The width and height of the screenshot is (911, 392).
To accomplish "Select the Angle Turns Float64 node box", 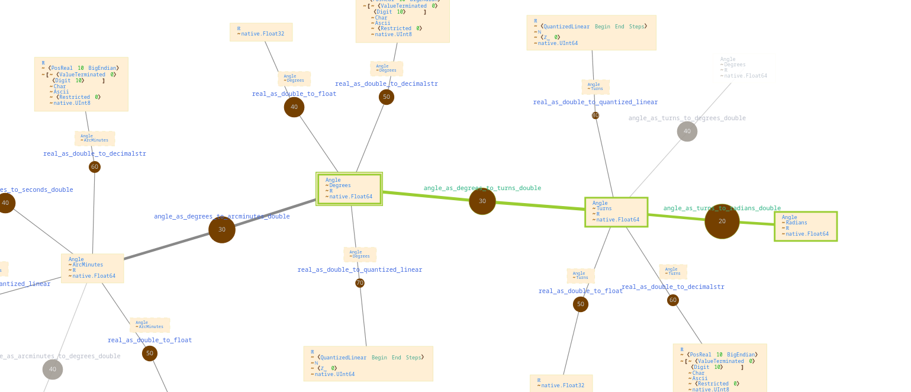I will pos(616,212).
